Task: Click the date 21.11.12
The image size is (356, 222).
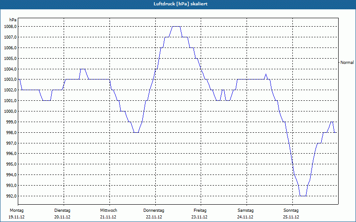Action: [x=108, y=217]
